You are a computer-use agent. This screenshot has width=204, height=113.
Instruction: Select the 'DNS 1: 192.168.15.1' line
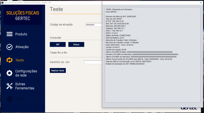(x=114, y=31)
